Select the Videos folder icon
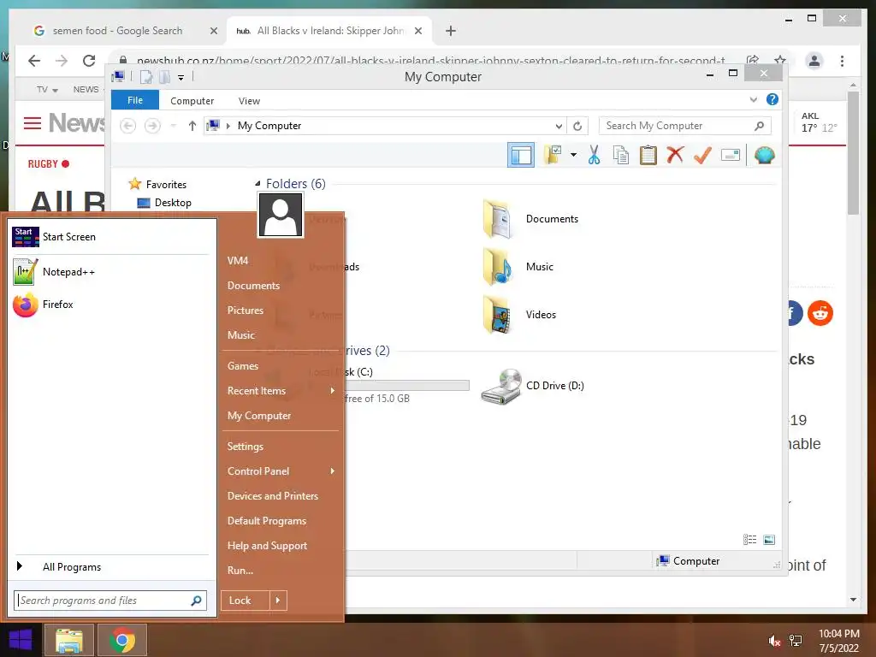Image resolution: width=876 pixels, height=657 pixels. point(497,315)
